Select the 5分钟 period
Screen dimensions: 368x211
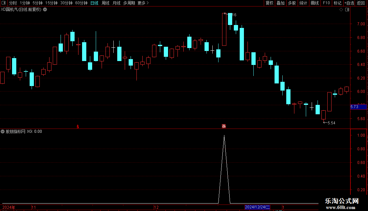[x=37, y=3]
